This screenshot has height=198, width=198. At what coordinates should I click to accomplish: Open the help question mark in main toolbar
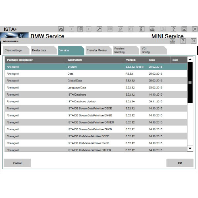coord(173,29)
